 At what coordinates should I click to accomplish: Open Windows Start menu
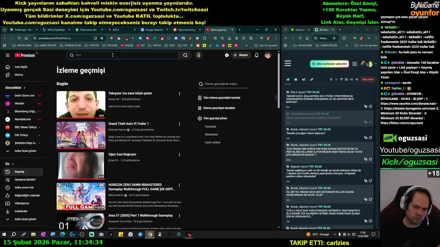4,235
